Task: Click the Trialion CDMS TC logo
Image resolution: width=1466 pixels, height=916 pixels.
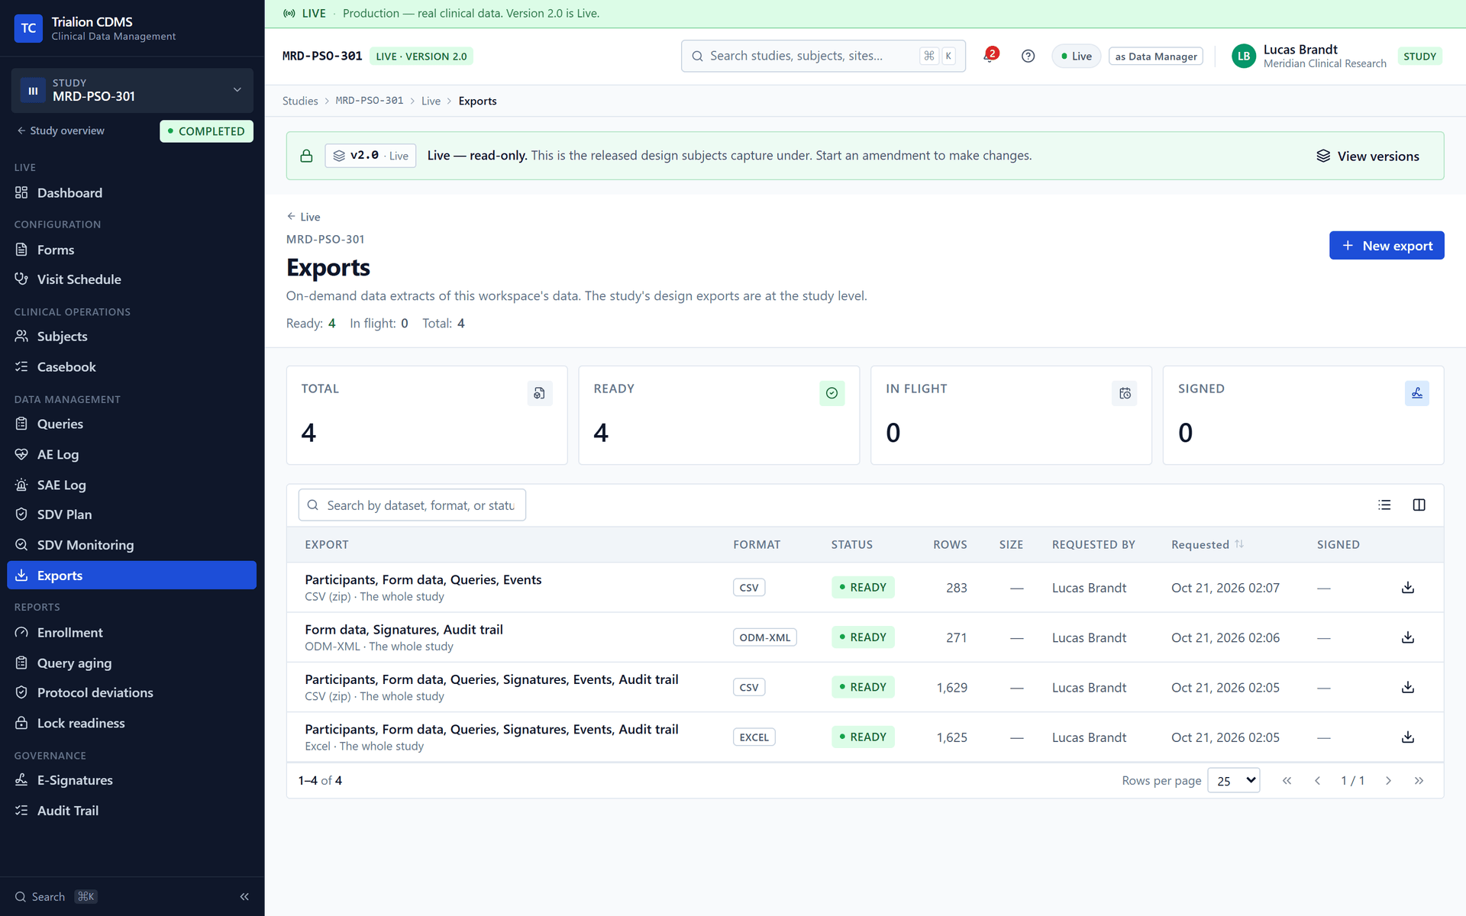Action: click(x=28, y=28)
